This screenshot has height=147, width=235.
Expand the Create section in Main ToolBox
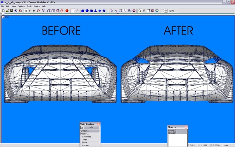(84, 130)
